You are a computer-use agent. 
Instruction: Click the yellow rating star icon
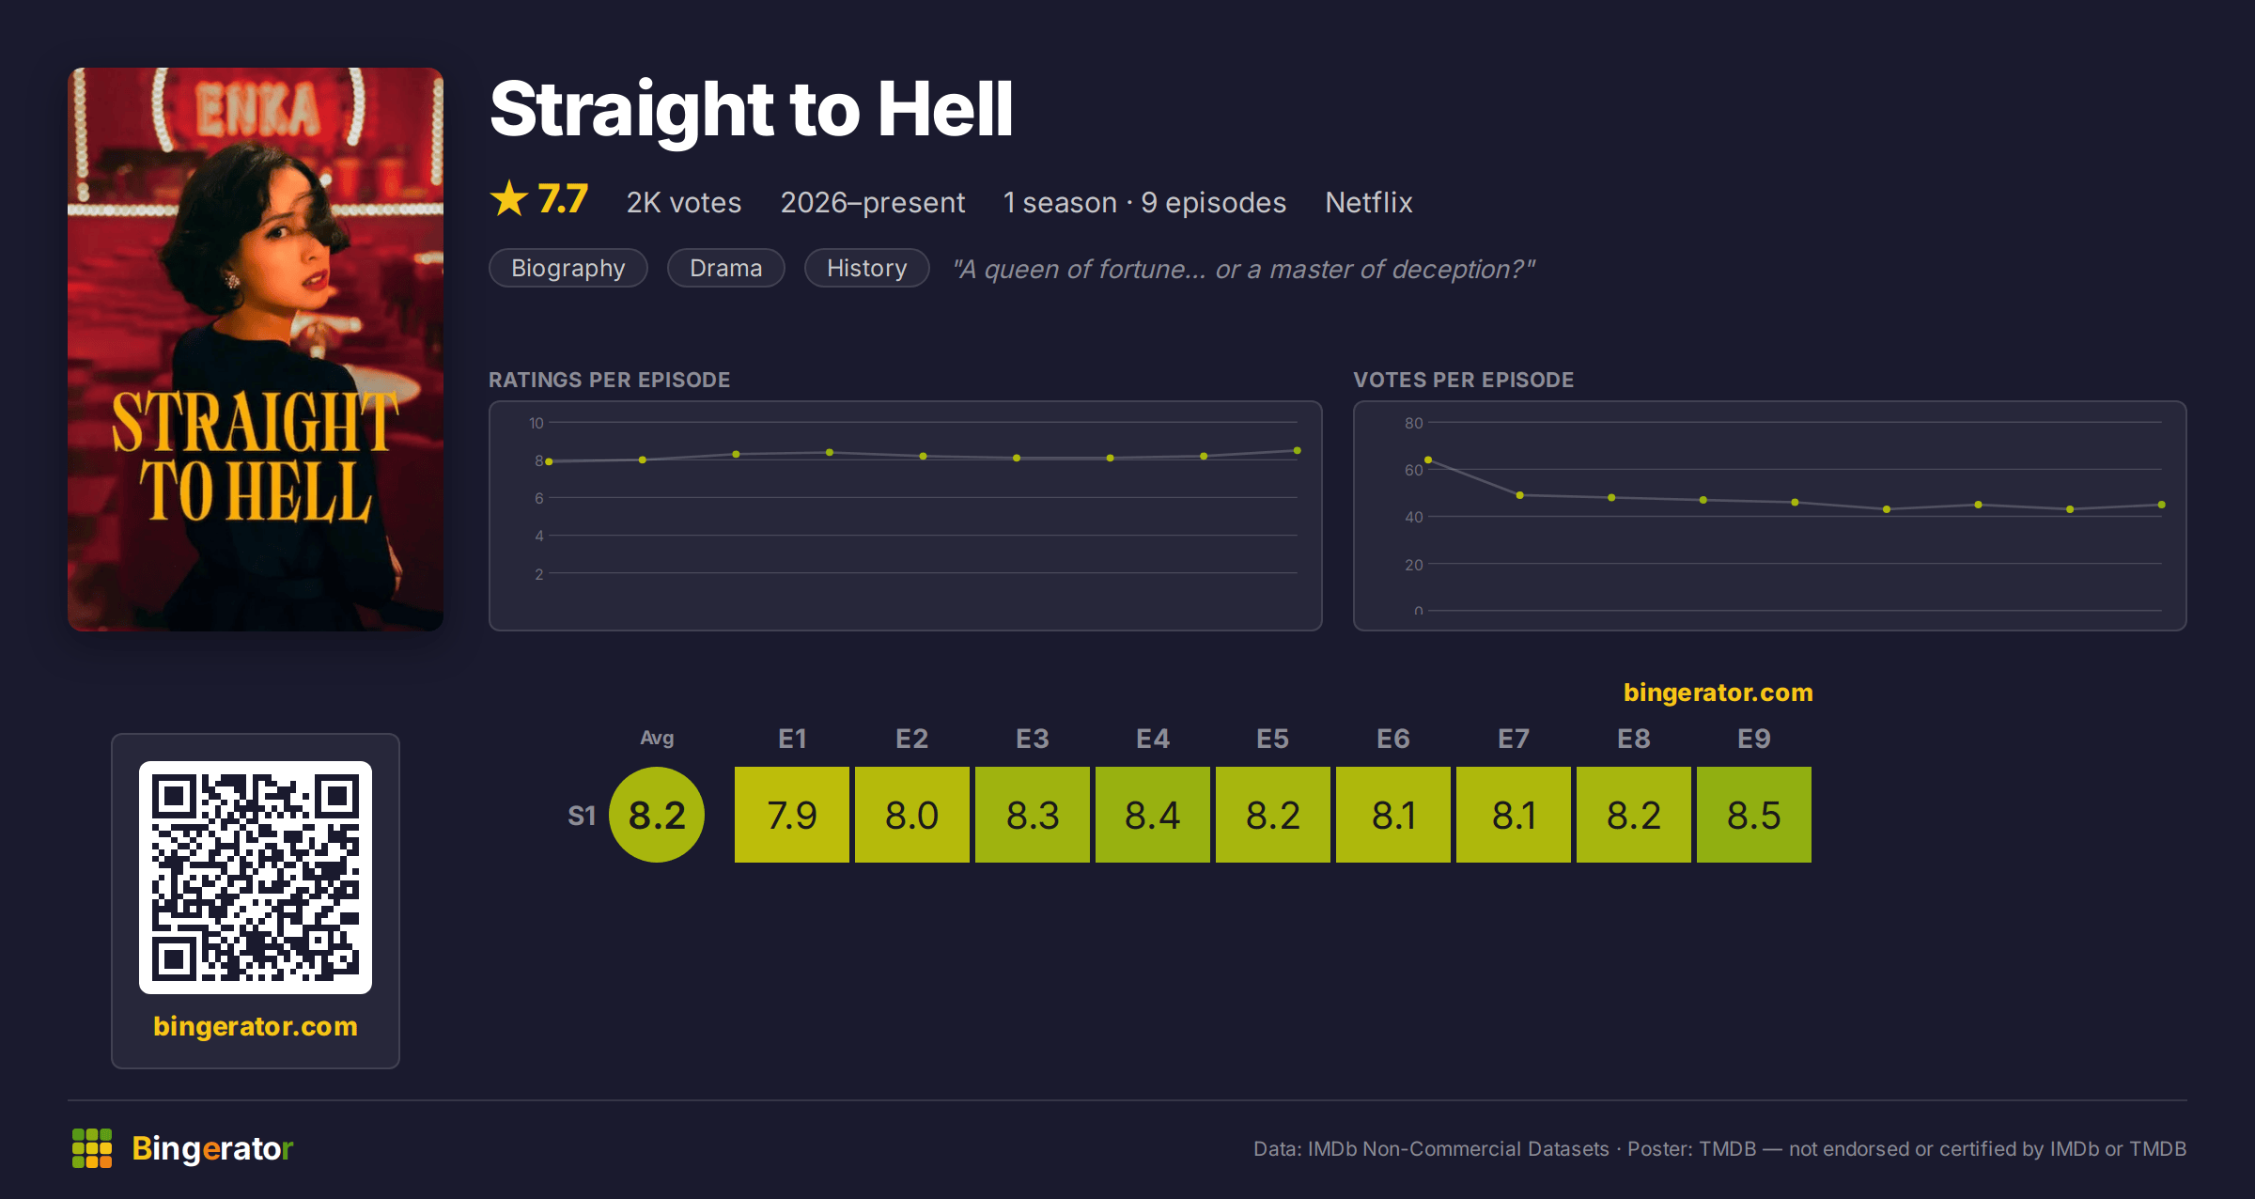click(x=509, y=198)
